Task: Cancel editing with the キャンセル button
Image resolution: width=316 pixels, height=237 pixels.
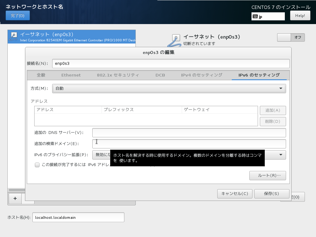Action: tap(235, 194)
